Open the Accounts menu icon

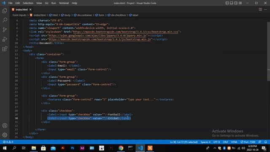(5, 125)
